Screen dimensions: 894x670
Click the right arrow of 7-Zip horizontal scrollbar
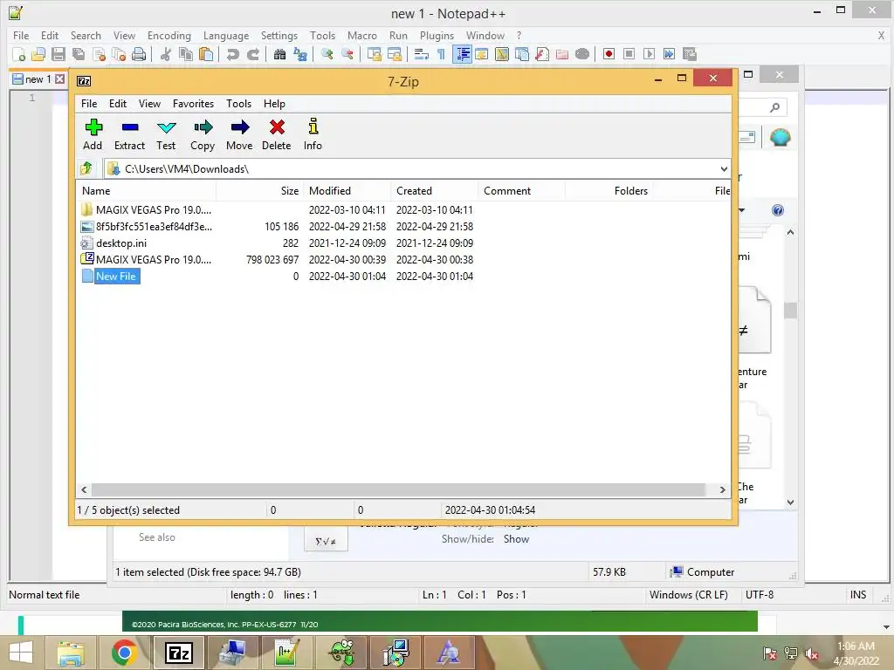point(722,489)
